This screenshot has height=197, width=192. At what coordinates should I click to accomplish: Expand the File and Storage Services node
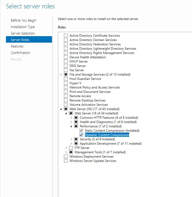(61, 75)
